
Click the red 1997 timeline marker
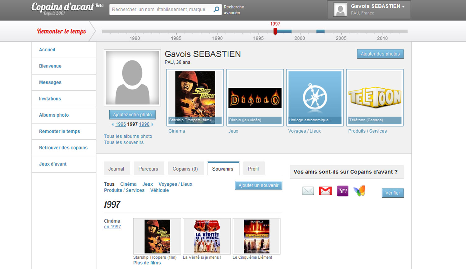coord(275,31)
